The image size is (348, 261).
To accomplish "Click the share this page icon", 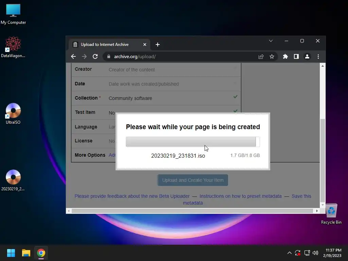I will 261,57.
